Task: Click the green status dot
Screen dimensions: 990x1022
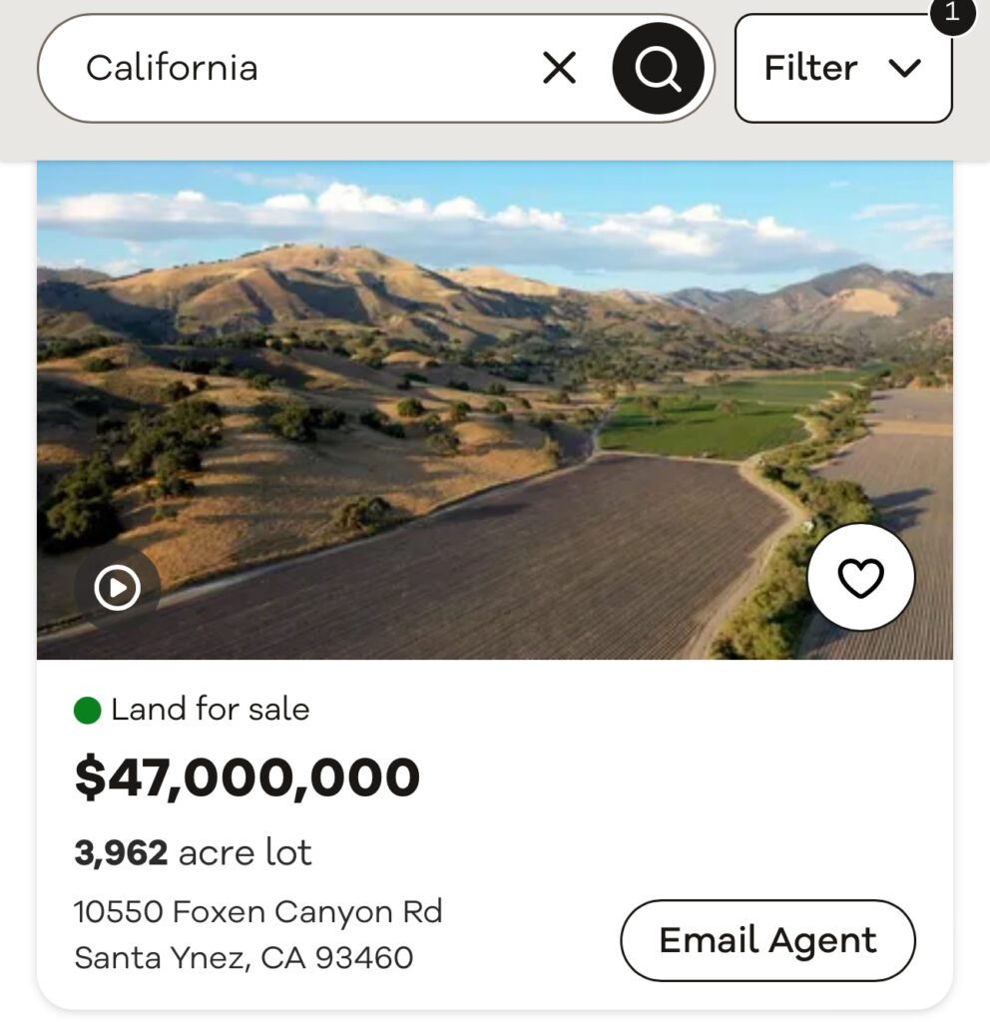Action: (88, 711)
